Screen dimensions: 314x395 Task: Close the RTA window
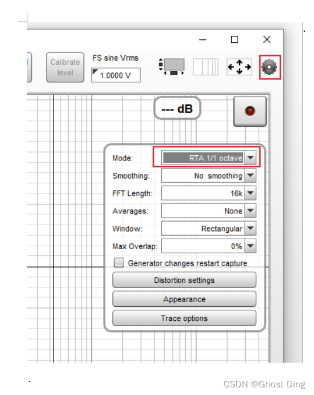click(x=267, y=39)
